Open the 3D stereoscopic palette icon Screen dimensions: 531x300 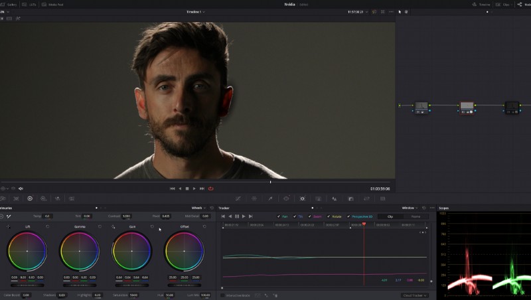383,198
